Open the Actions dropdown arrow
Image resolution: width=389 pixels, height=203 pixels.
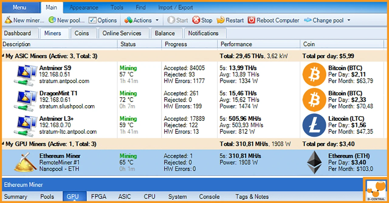pyautogui.click(x=157, y=21)
